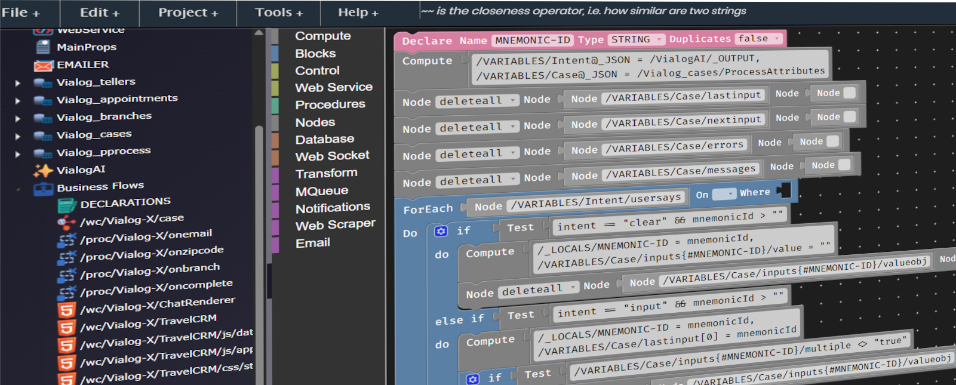
Task: Open deleteall dropdown for the nextinput node
Action: click(477, 127)
